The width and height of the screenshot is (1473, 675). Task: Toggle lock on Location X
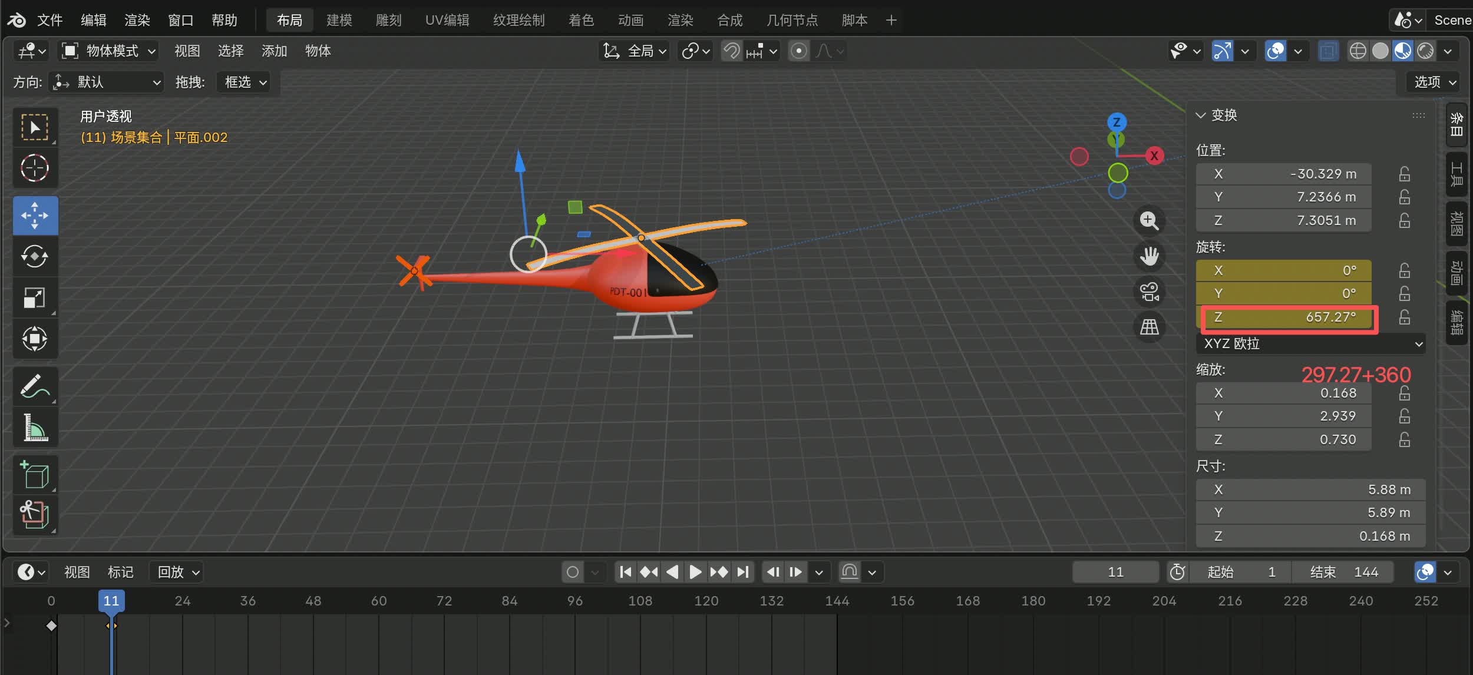(1405, 174)
